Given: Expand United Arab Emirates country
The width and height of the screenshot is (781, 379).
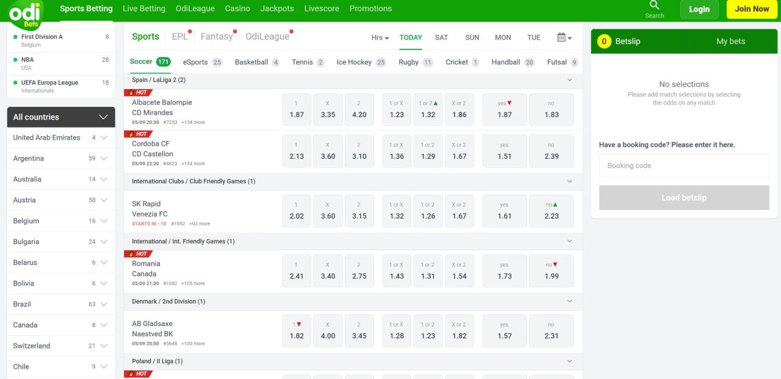Looking at the screenshot, I should click(61, 137).
